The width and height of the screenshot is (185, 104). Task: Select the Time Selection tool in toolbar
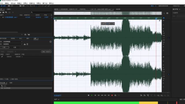coord(37,6)
